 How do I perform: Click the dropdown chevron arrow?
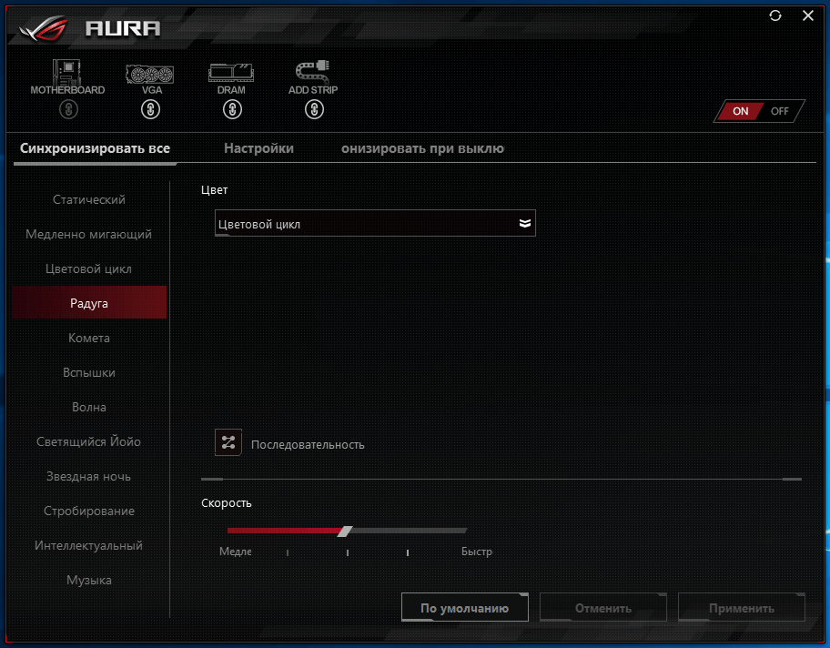point(524,224)
